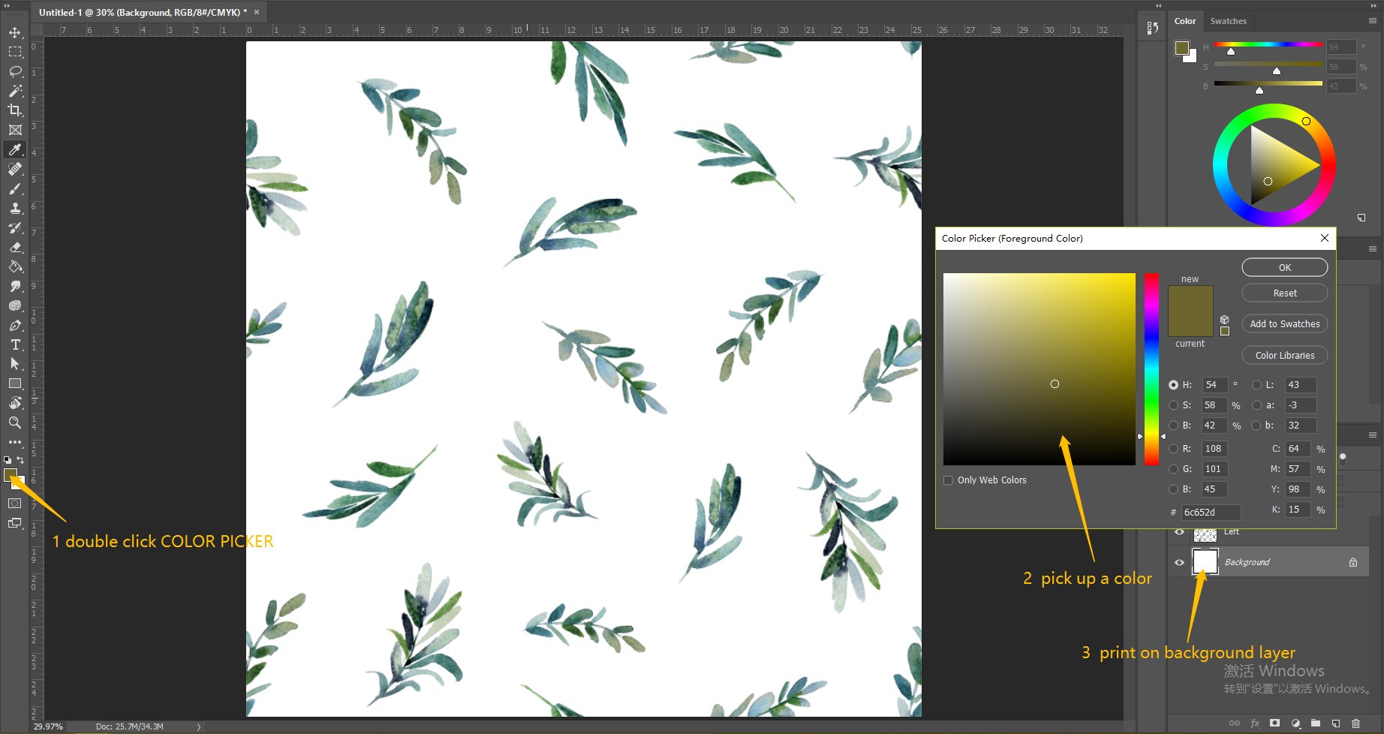Screen dimensions: 1384x734
Task: Open the Color panel options menu
Action: point(1373,21)
